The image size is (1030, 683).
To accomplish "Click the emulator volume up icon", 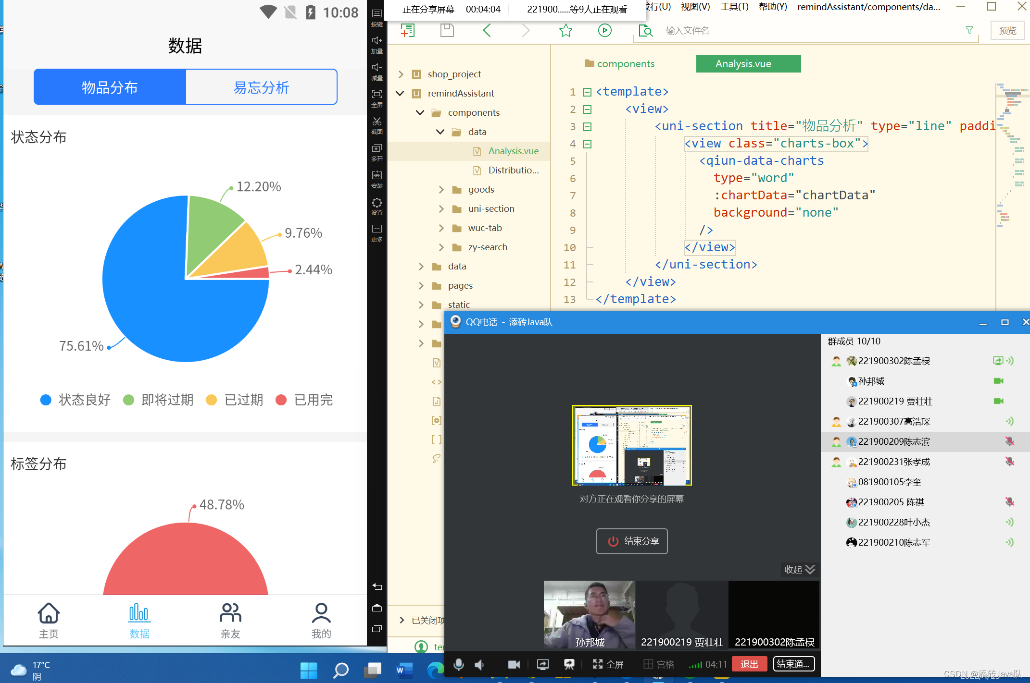I will pos(377,41).
